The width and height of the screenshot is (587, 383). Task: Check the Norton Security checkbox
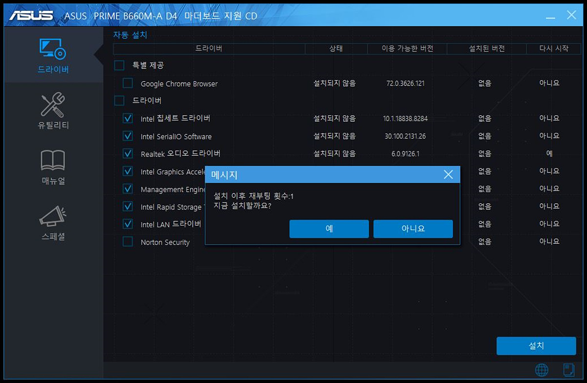click(x=128, y=241)
